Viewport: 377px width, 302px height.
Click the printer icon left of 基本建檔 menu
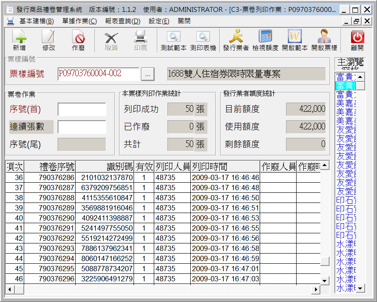click(11, 21)
